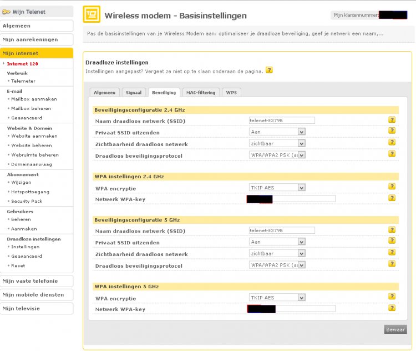Click help icon for 2.4 GHz Zichtbaarheid row

(392, 143)
